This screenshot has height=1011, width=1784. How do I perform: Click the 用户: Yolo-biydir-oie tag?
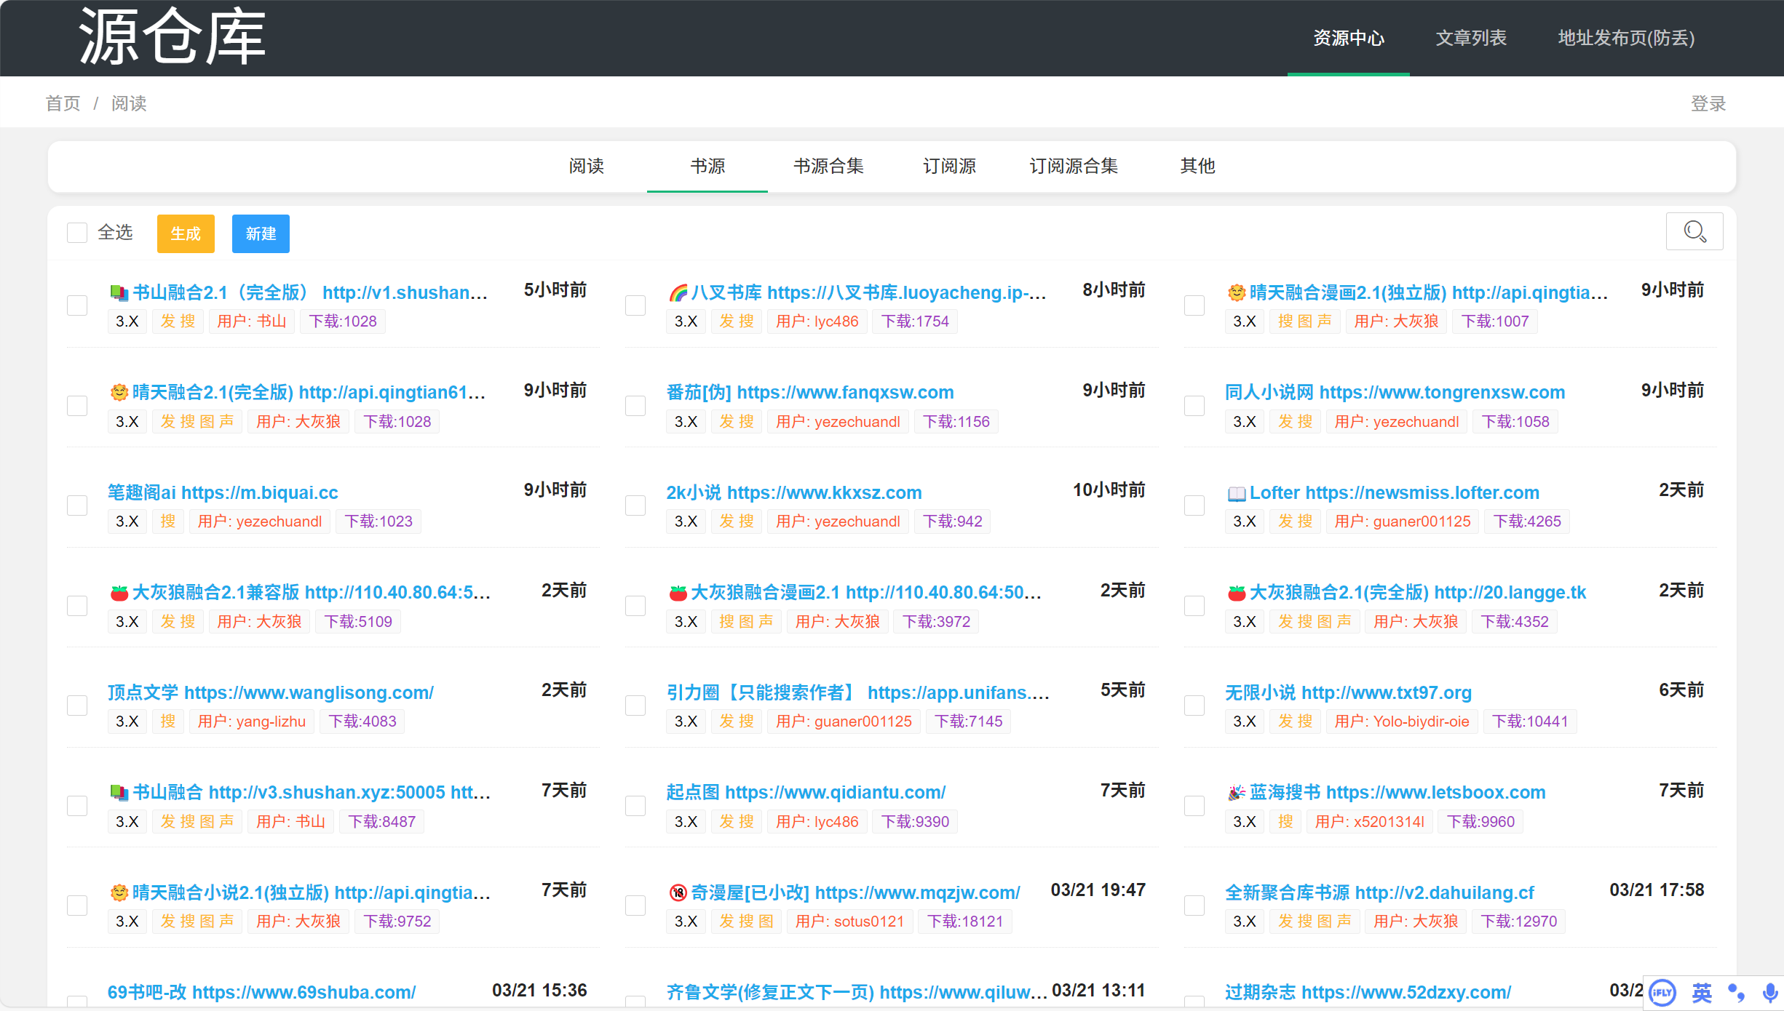point(1402,722)
